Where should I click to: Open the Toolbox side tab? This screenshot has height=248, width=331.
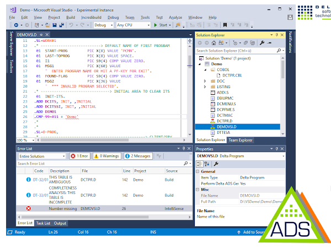(x=12, y=67)
